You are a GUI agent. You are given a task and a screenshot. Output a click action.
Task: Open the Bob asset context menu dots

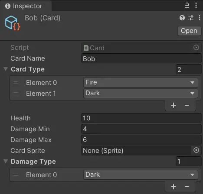click(200, 18)
